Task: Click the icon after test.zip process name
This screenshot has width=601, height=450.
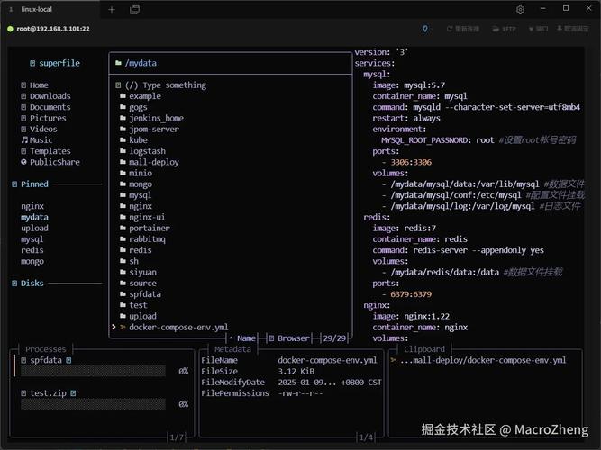Action: pyautogui.click(x=73, y=393)
